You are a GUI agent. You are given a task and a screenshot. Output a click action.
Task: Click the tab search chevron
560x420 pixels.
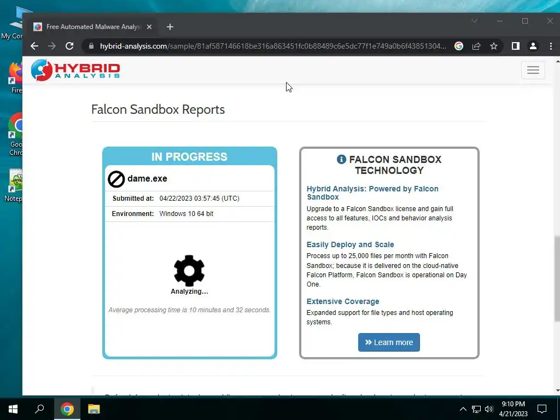pos(474,21)
